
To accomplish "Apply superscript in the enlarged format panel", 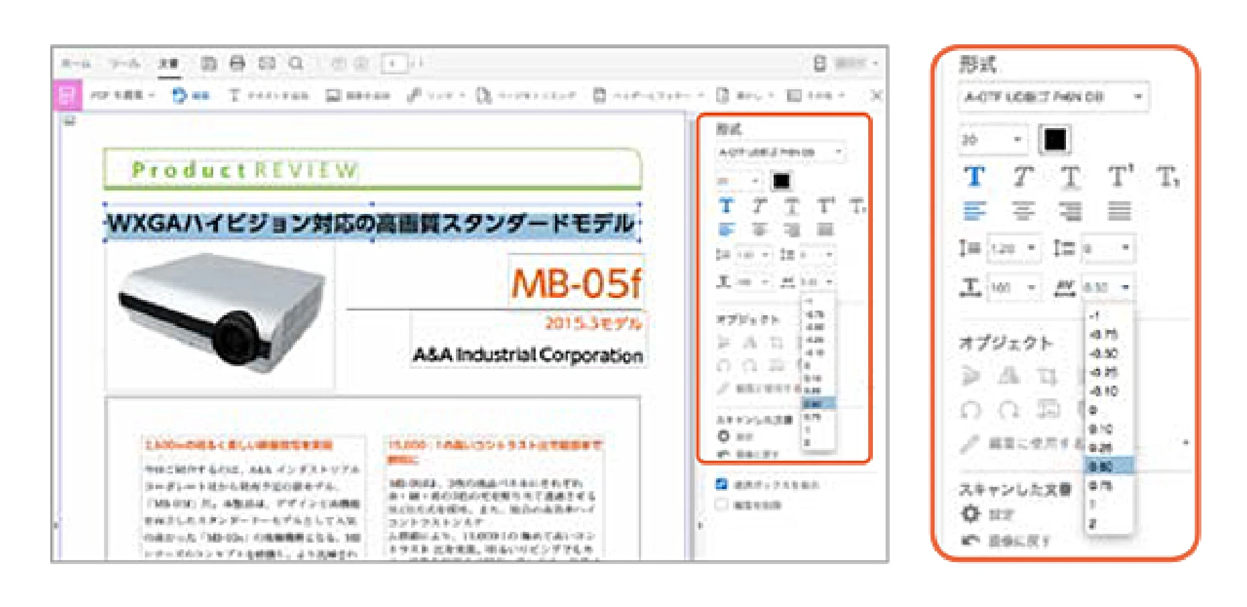I will pos(1120,177).
